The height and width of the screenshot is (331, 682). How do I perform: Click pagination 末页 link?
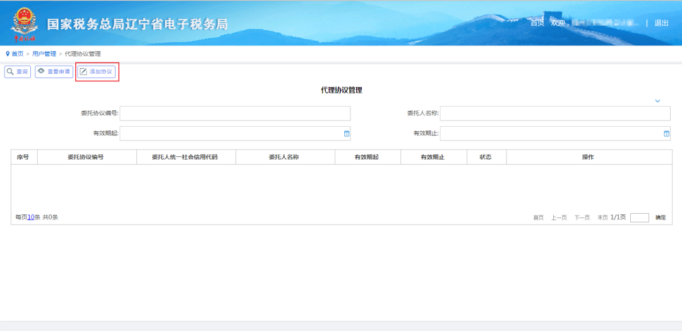click(x=602, y=218)
